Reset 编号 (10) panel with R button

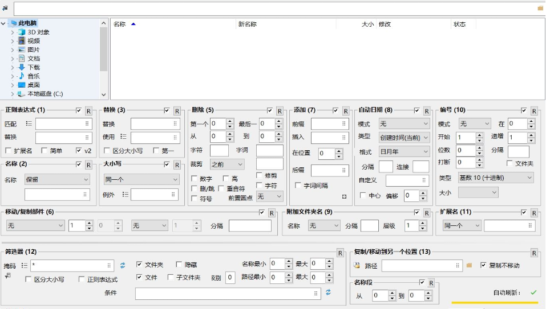[x=534, y=111]
